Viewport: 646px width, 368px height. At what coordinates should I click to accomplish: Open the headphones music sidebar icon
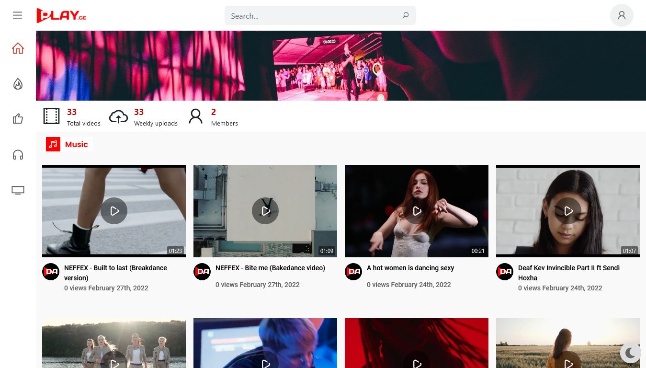tap(18, 155)
